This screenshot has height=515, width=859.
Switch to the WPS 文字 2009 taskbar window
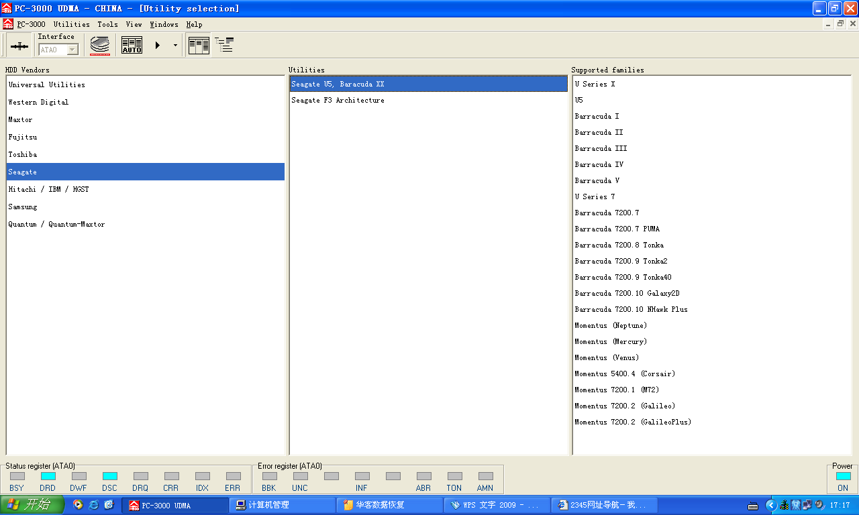point(497,505)
